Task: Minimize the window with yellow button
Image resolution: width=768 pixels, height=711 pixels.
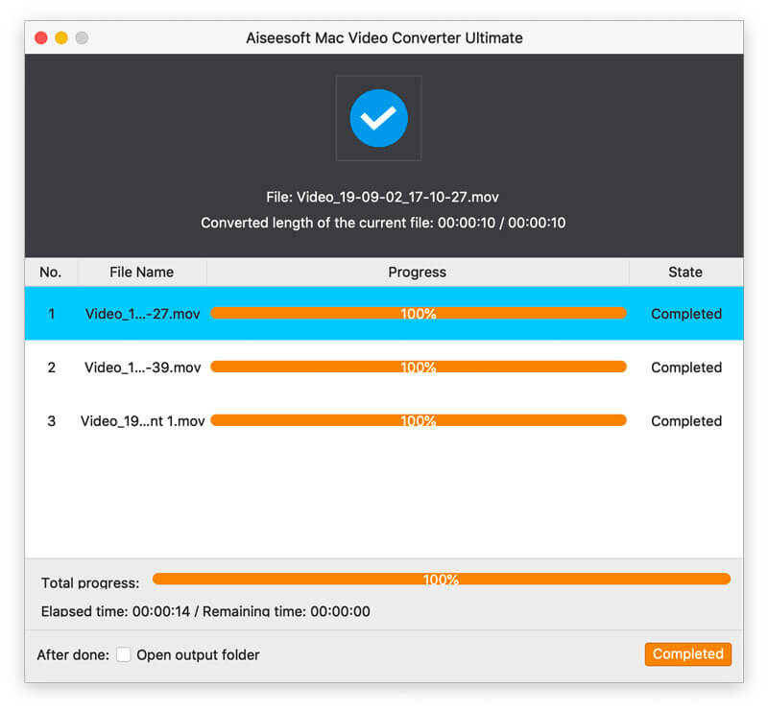Action: [x=61, y=37]
